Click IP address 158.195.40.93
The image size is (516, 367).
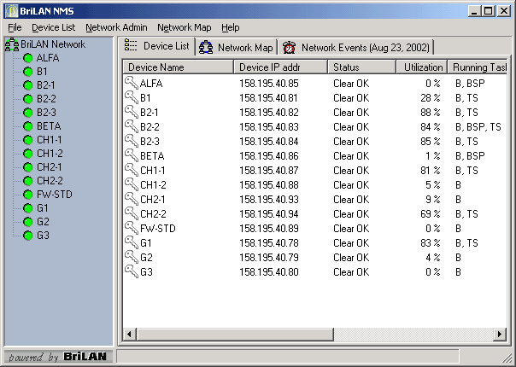(269, 200)
